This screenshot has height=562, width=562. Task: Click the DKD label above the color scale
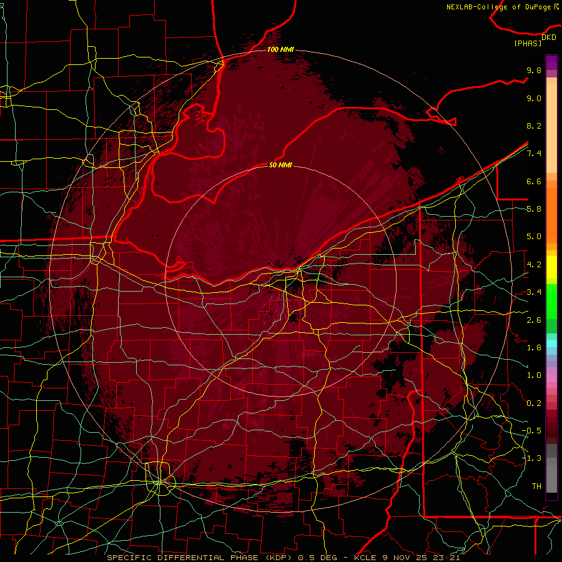point(549,37)
